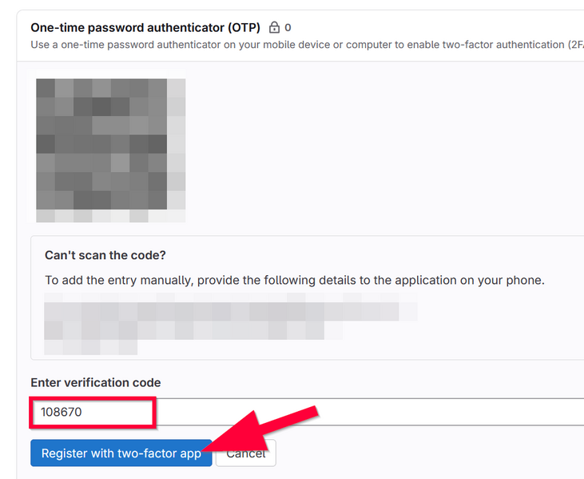The image size is (584, 479).
Task: Select the first blurred line of manual details
Action: point(230,309)
